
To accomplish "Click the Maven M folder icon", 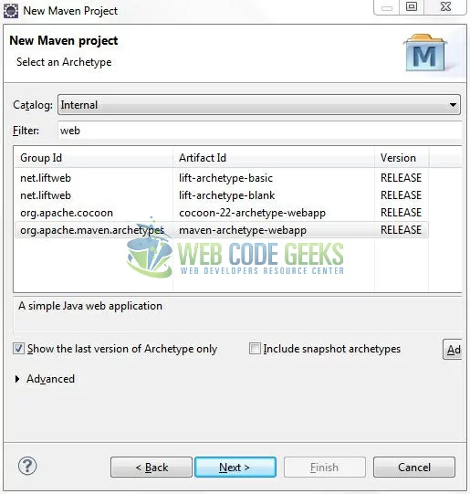I will [425, 52].
